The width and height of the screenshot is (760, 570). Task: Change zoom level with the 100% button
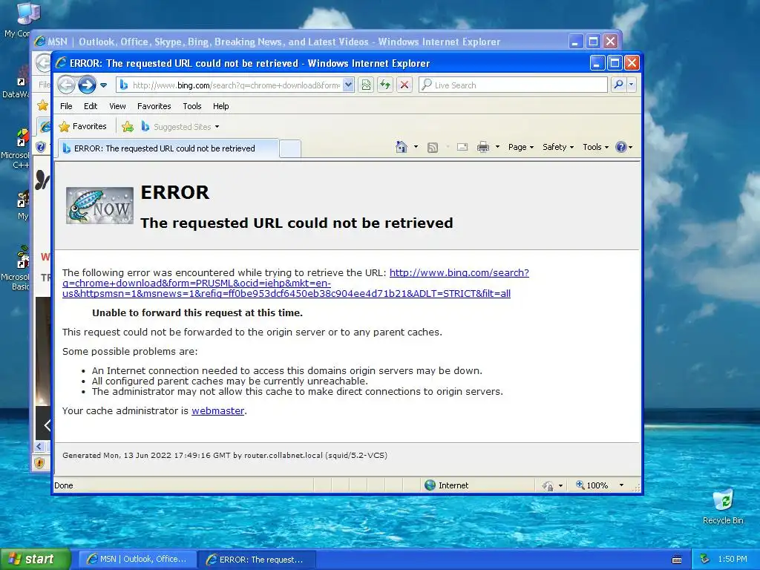click(x=592, y=485)
